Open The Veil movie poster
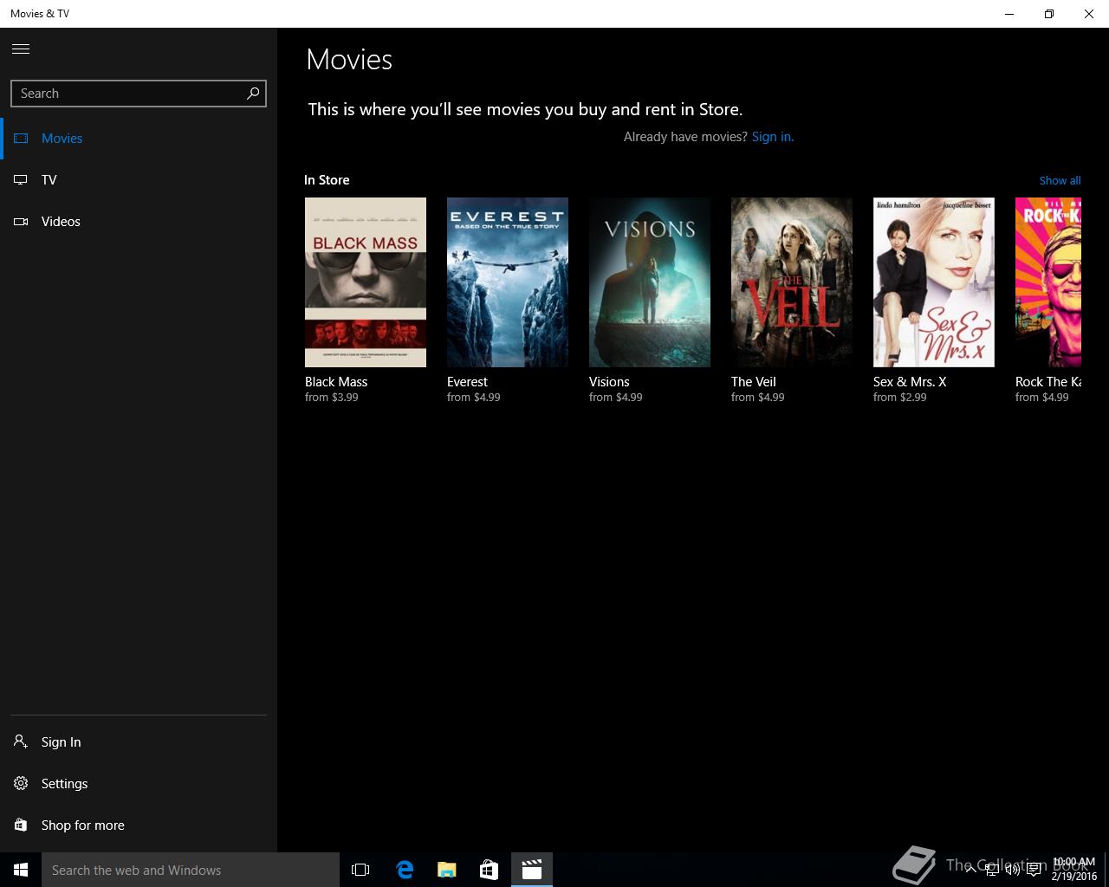 tap(792, 282)
